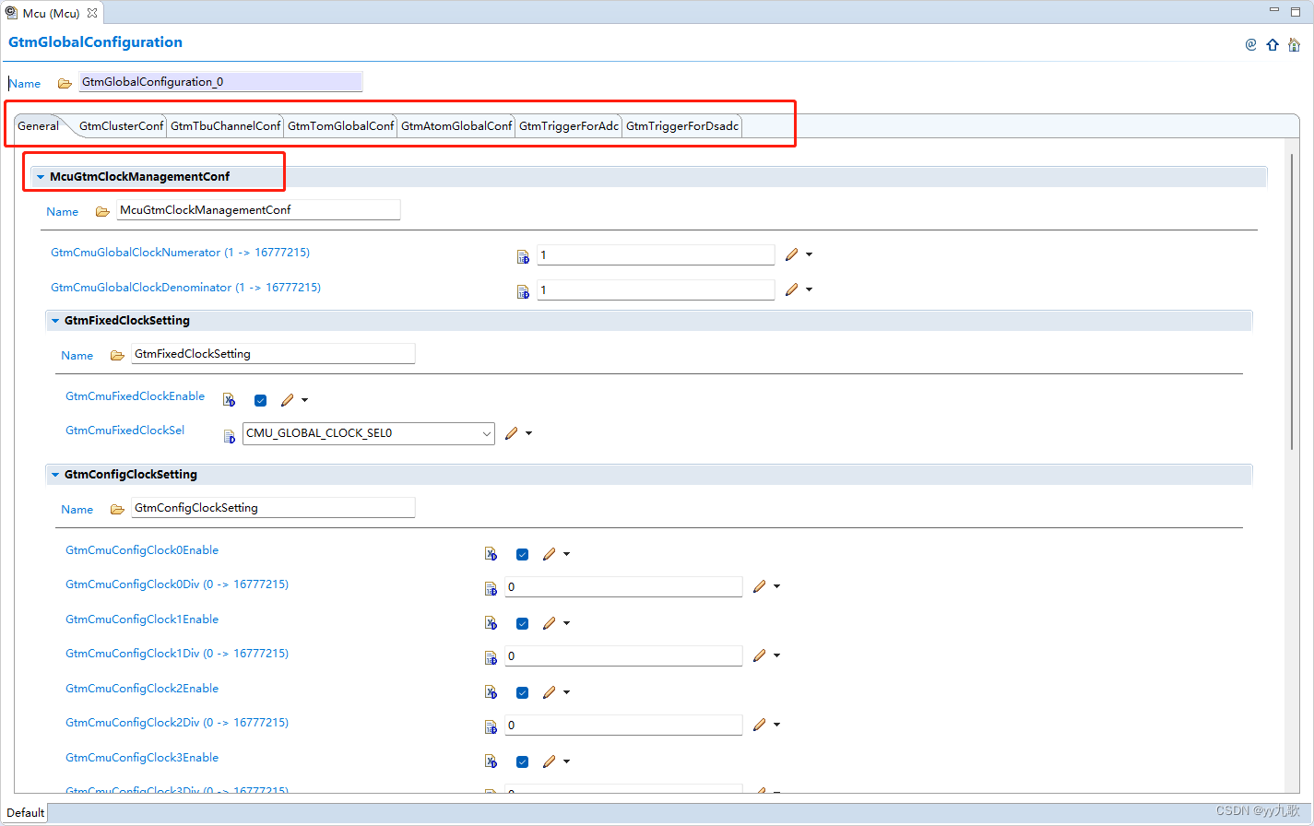
Task: Click boolean-type icon for GtmCmuConfigClock1Enable
Action: click(x=491, y=622)
